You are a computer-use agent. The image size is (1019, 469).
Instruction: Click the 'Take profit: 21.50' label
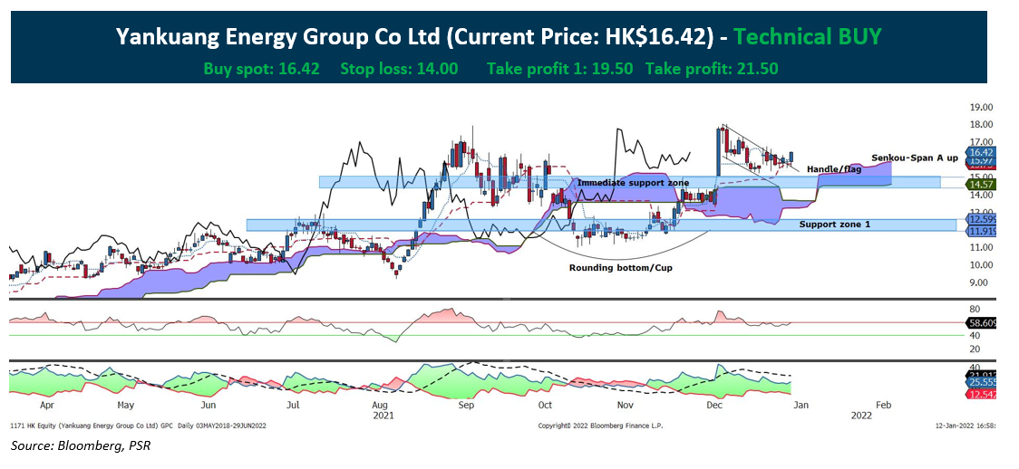(x=712, y=68)
